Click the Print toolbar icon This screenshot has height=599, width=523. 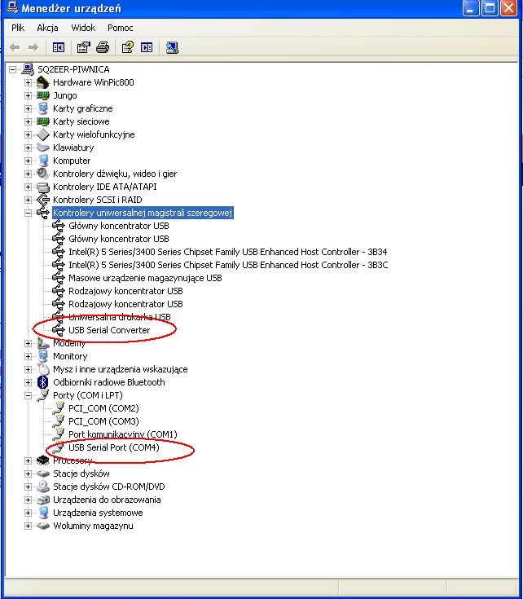[103, 47]
